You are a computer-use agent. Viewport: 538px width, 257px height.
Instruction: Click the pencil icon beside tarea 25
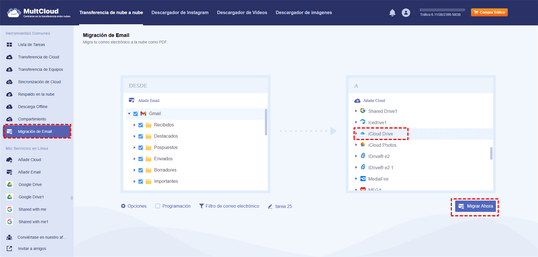coord(270,206)
